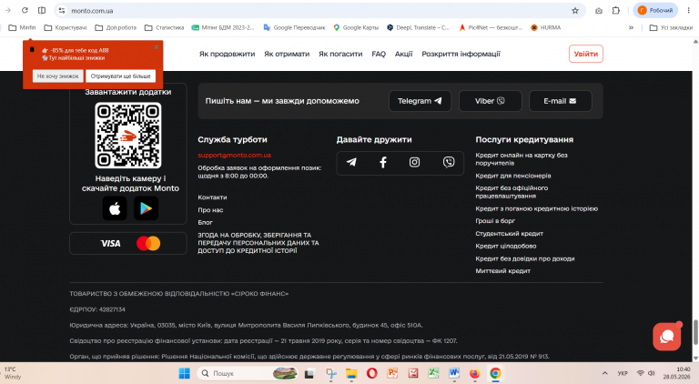Open Кредит без офіційного працевлаштування link
This screenshot has height=384, width=699.
[512, 192]
